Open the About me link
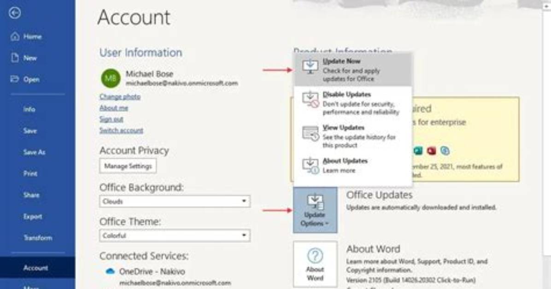The width and height of the screenshot is (551, 289). click(x=114, y=108)
